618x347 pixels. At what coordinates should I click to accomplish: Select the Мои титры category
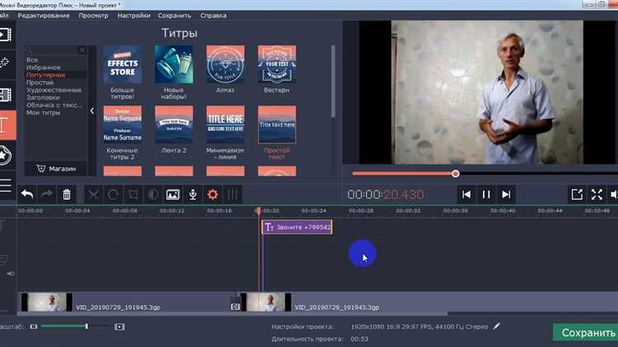pos(44,112)
